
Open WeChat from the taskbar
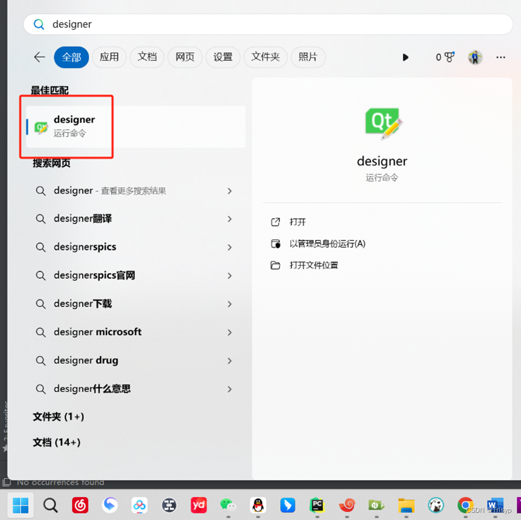point(228,506)
